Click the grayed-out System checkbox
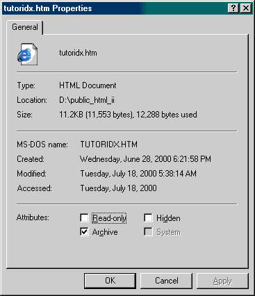 [x=148, y=232]
